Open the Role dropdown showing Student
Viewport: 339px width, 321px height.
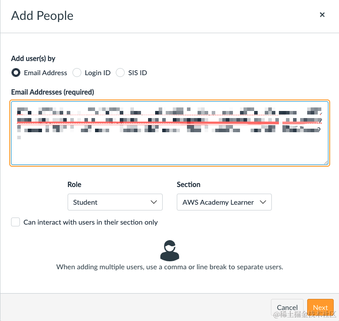(x=115, y=202)
